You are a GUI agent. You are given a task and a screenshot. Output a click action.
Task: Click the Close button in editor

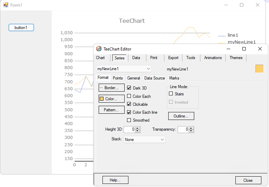pyautogui.click(x=248, y=180)
